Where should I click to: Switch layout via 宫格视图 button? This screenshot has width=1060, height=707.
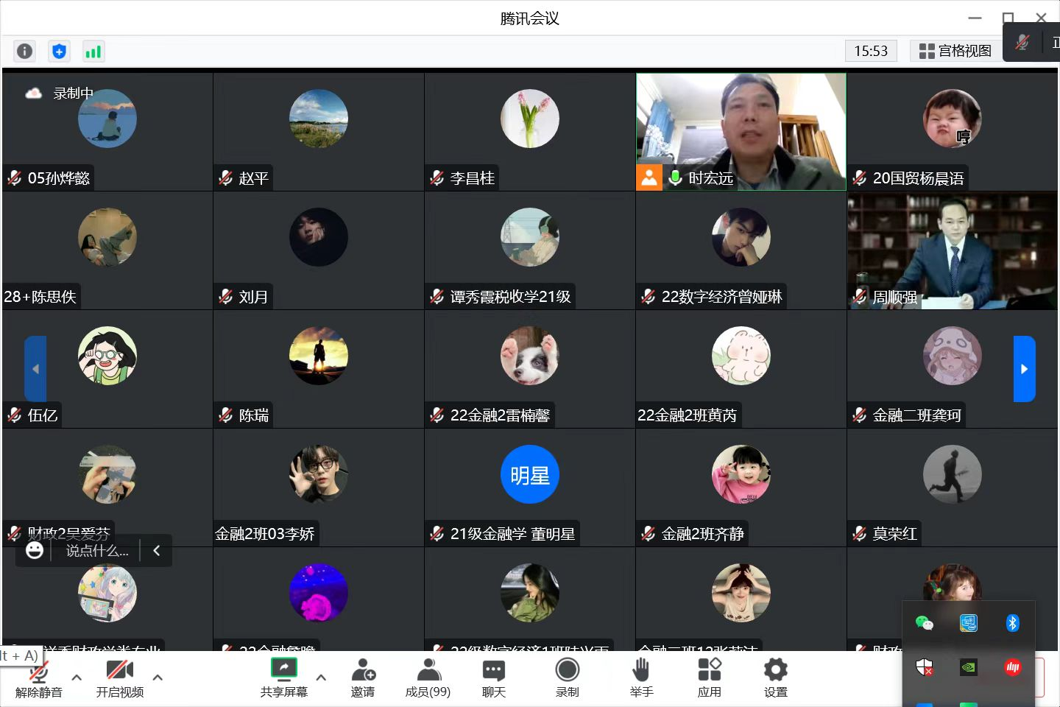click(955, 51)
